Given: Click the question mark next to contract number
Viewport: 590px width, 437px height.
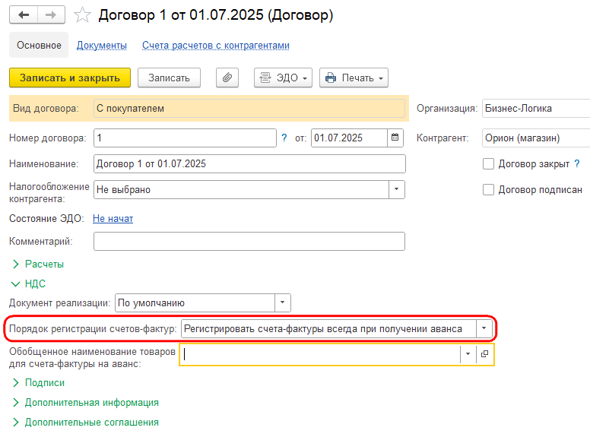Looking at the screenshot, I should [x=284, y=138].
